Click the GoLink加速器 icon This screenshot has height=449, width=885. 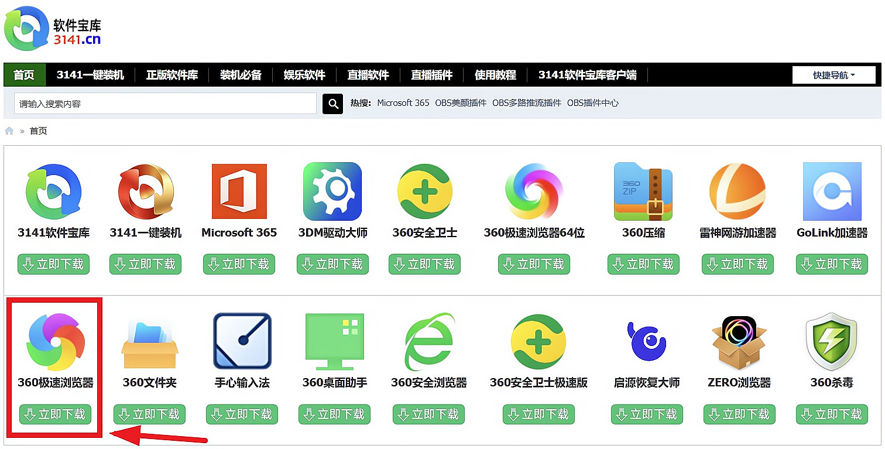[832, 191]
